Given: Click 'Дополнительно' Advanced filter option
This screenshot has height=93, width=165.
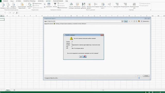Looking at the screenshot, I should pos(62,8).
